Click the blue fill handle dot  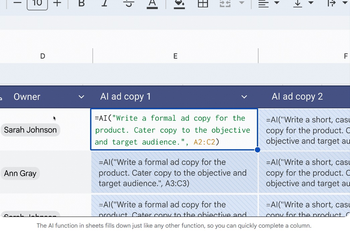click(257, 150)
